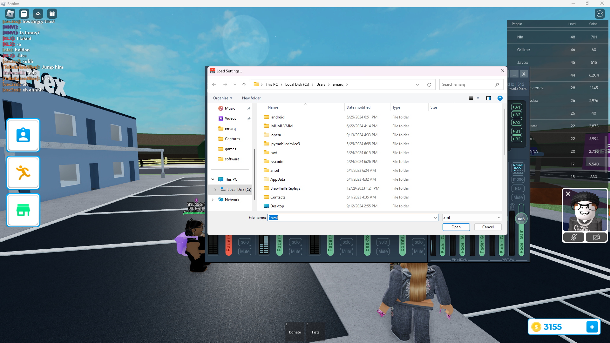
Task: Open the gift box icon in top bar
Action: tap(52, 14)
